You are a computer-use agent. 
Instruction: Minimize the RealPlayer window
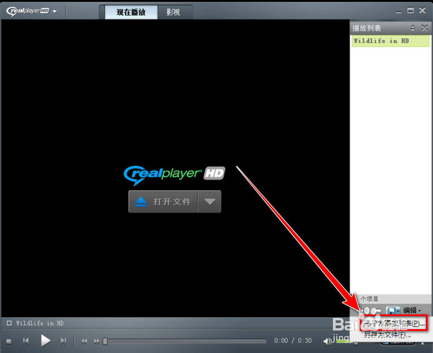398,11
